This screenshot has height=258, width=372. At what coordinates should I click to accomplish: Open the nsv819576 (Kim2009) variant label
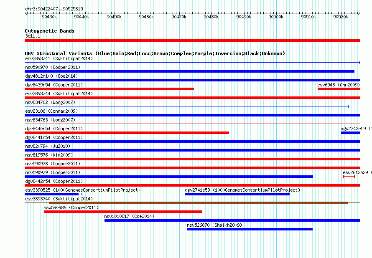point(49,155)
